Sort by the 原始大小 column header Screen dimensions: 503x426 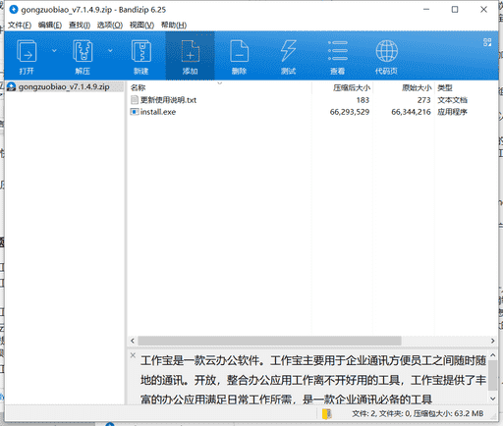pyautogui.click(x=404, y=87)
